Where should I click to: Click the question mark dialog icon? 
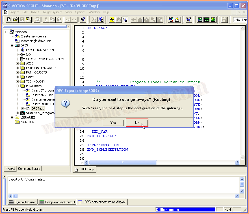click(x=66, y=104)
